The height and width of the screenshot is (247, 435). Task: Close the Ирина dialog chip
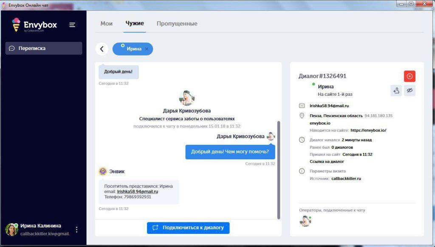(147, 49)
